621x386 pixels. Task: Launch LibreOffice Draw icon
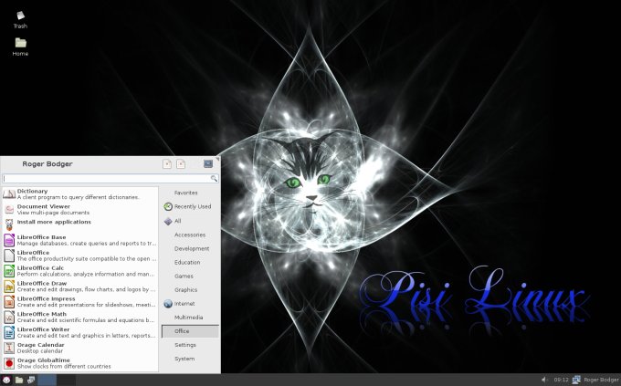(9, 287)
